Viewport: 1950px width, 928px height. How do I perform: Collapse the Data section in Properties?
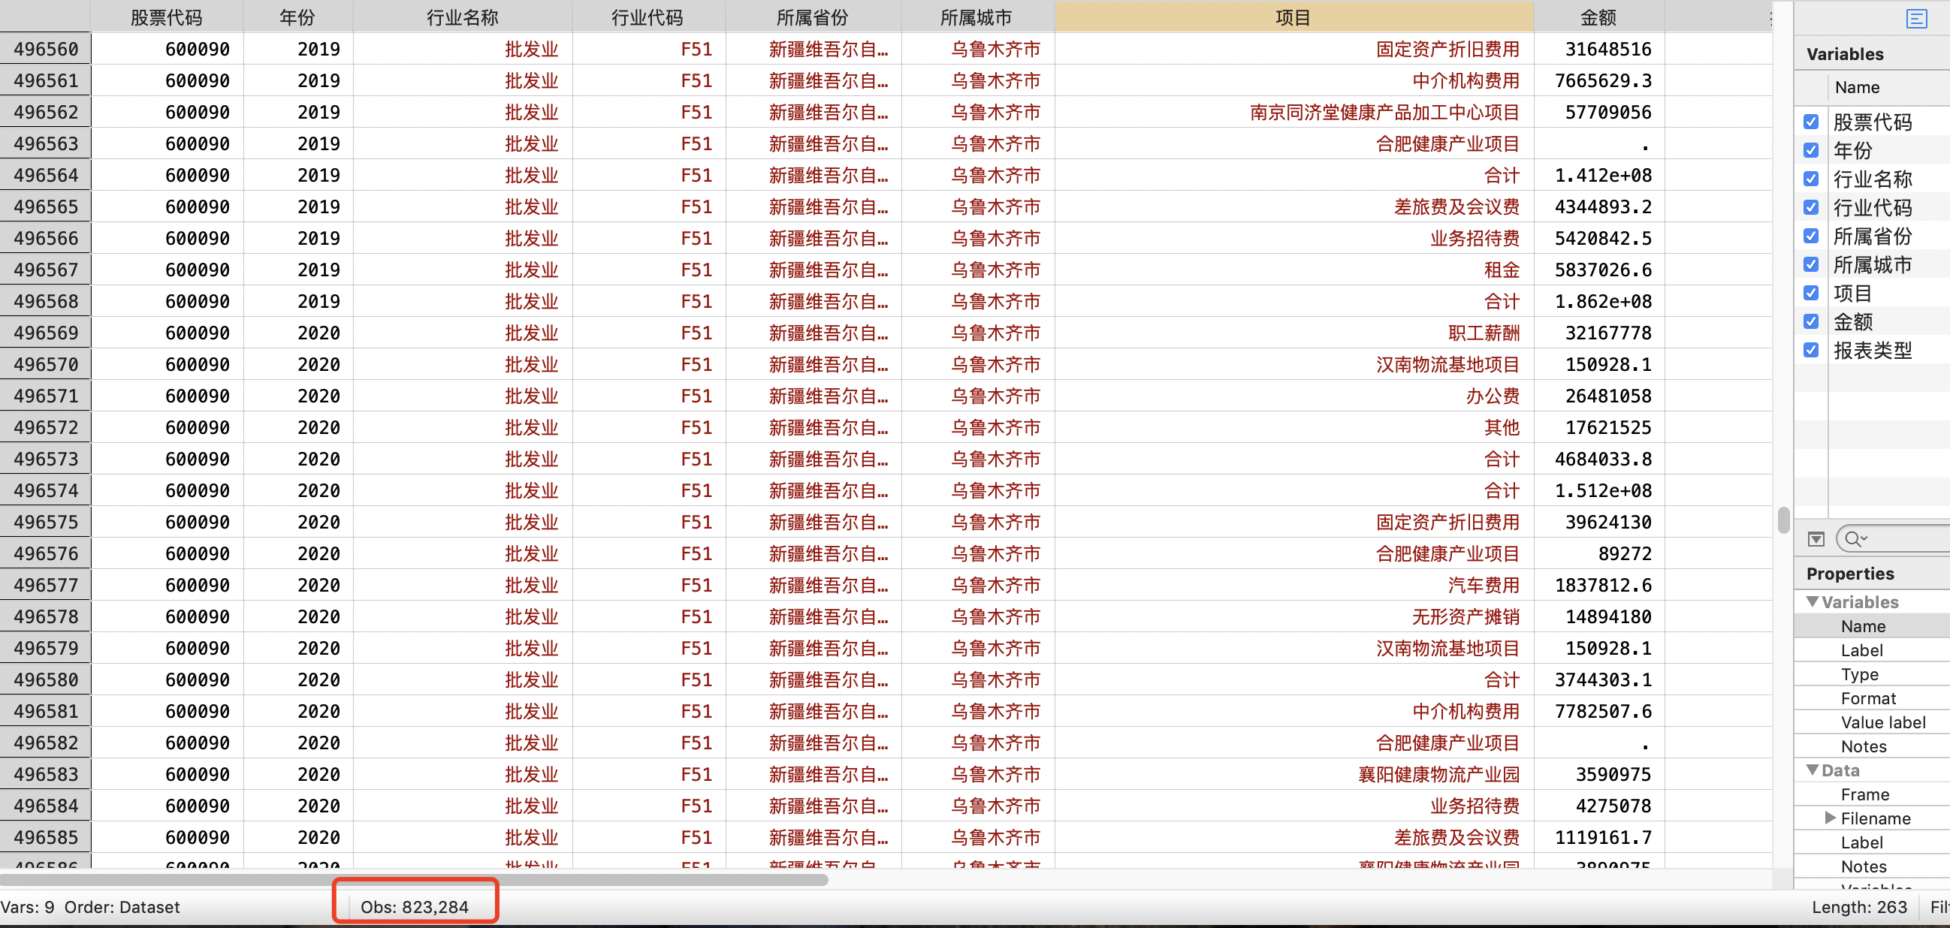coord(1813,770)
